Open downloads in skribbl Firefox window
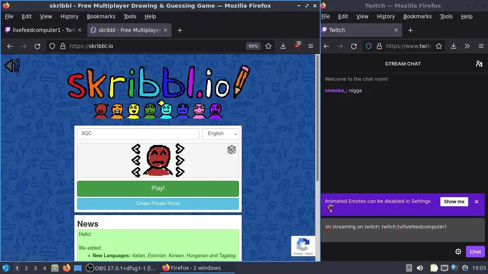 tap(283, 46)
